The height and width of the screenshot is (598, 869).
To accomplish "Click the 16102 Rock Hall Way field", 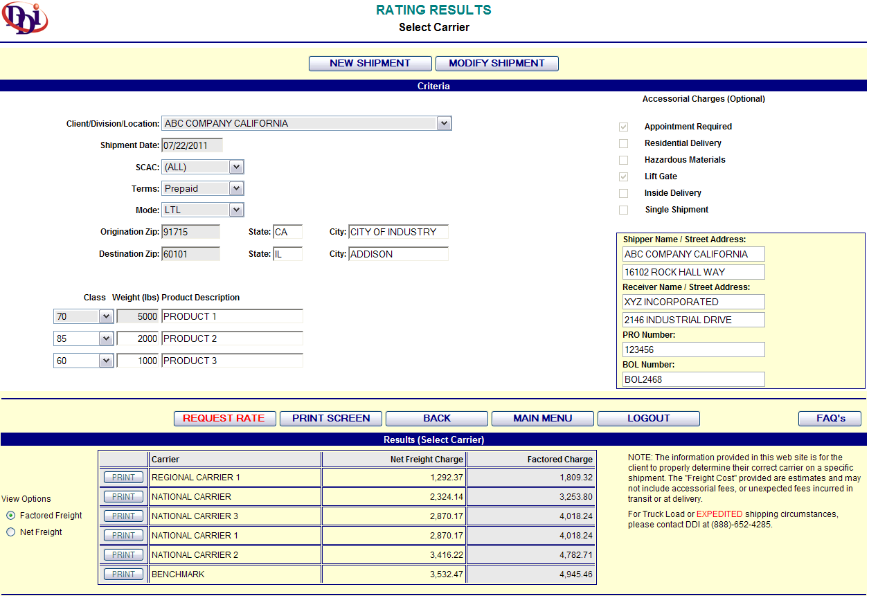I will click(694, 272).
